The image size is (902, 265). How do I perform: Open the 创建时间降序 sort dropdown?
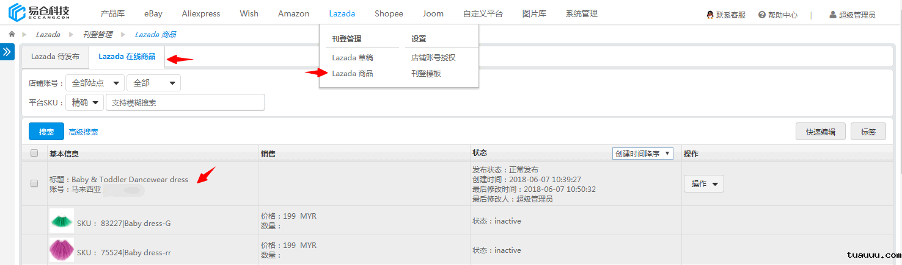[642, 154]
